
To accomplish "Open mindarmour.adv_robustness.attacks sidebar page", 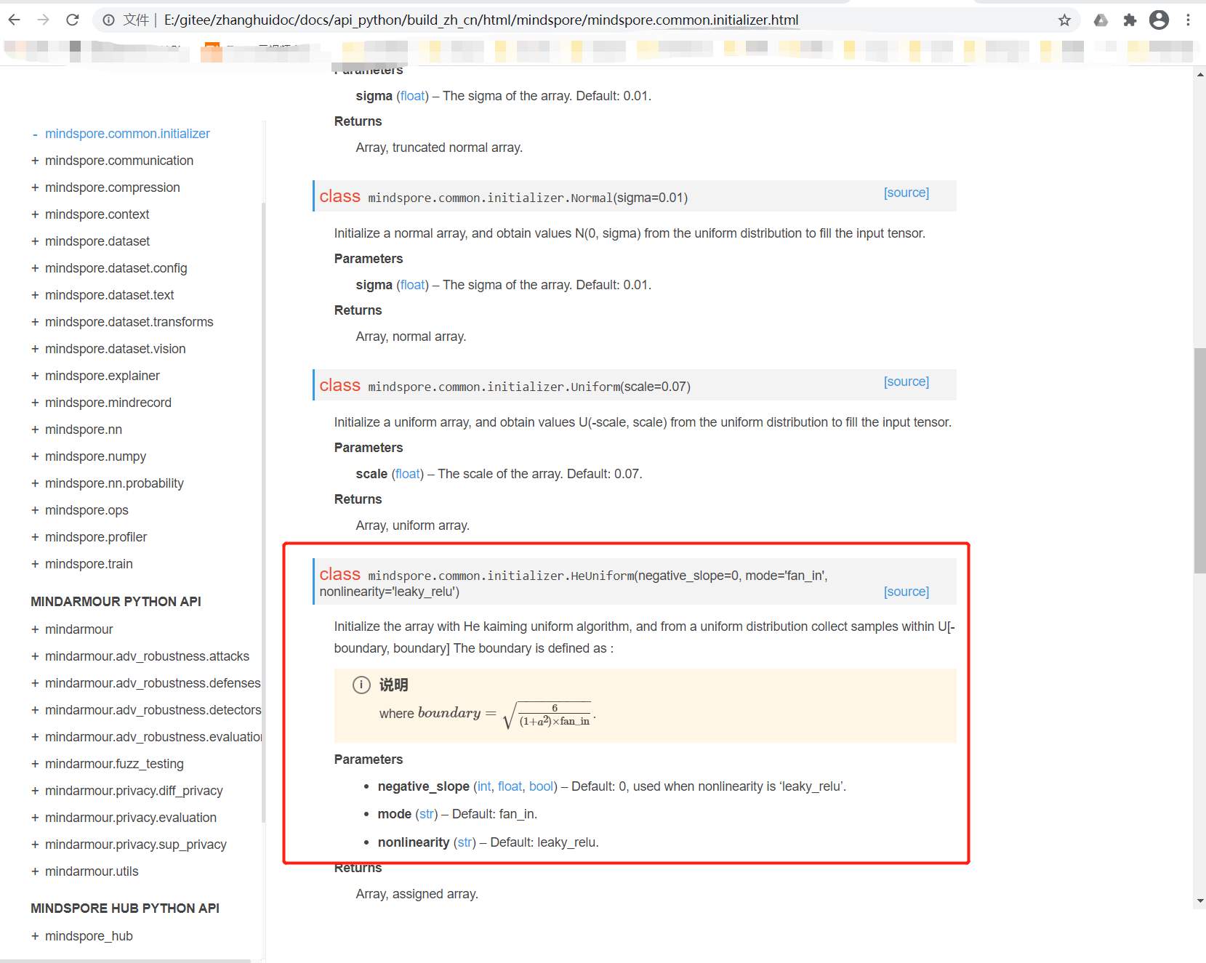I will tap(147, 656).
